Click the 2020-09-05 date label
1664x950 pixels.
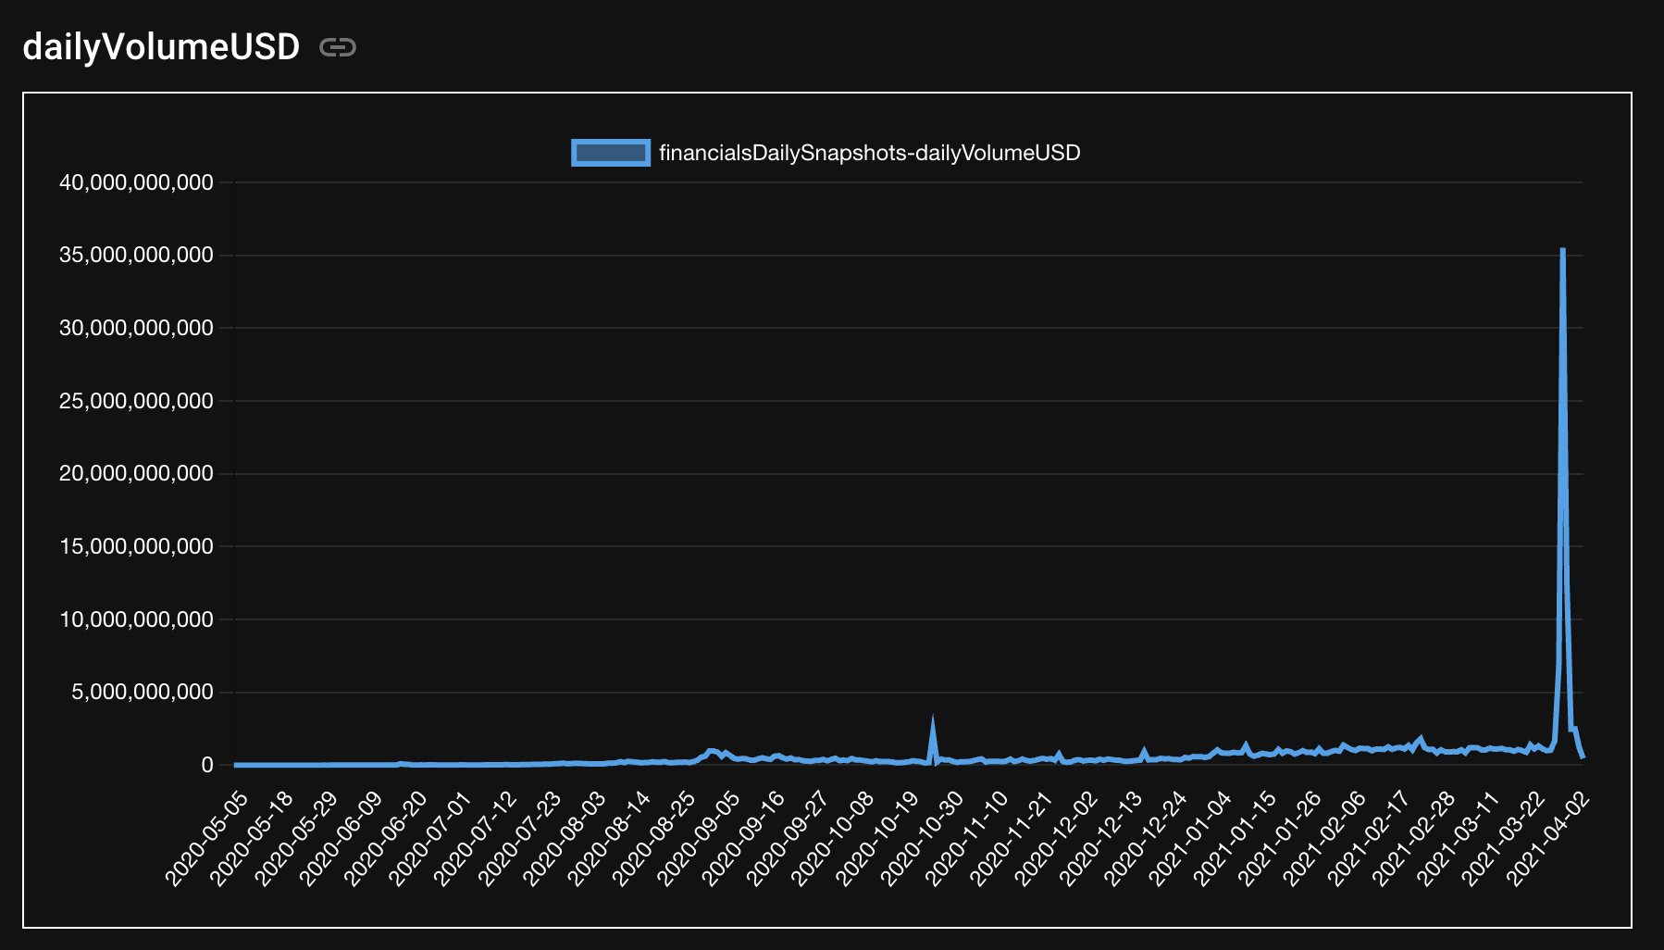coord(699,838)
